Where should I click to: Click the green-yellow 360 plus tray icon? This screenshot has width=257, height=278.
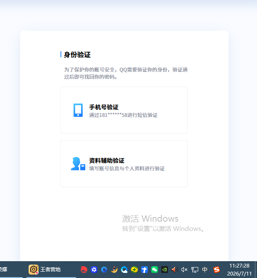click(134, 270)
